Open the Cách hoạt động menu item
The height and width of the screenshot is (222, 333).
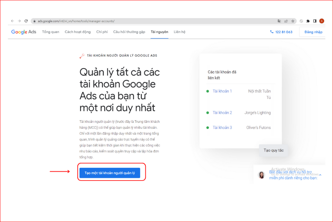(78, 32)
